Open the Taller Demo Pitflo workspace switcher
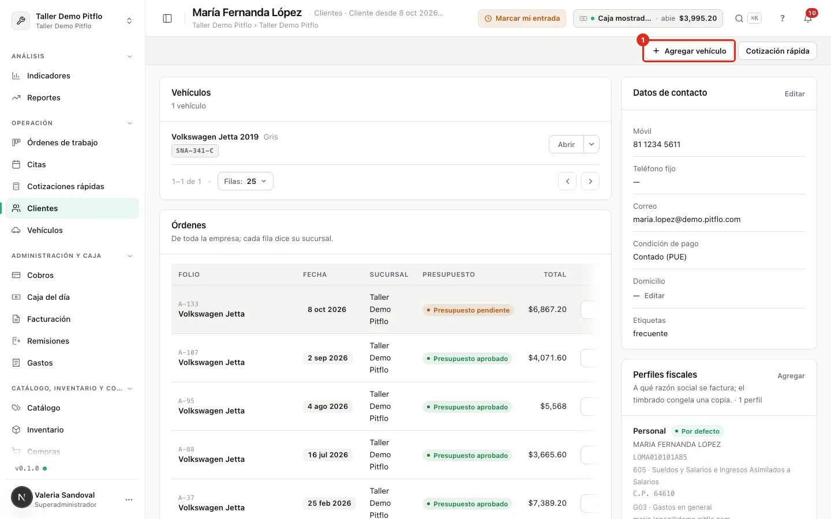 click(73, 21)
